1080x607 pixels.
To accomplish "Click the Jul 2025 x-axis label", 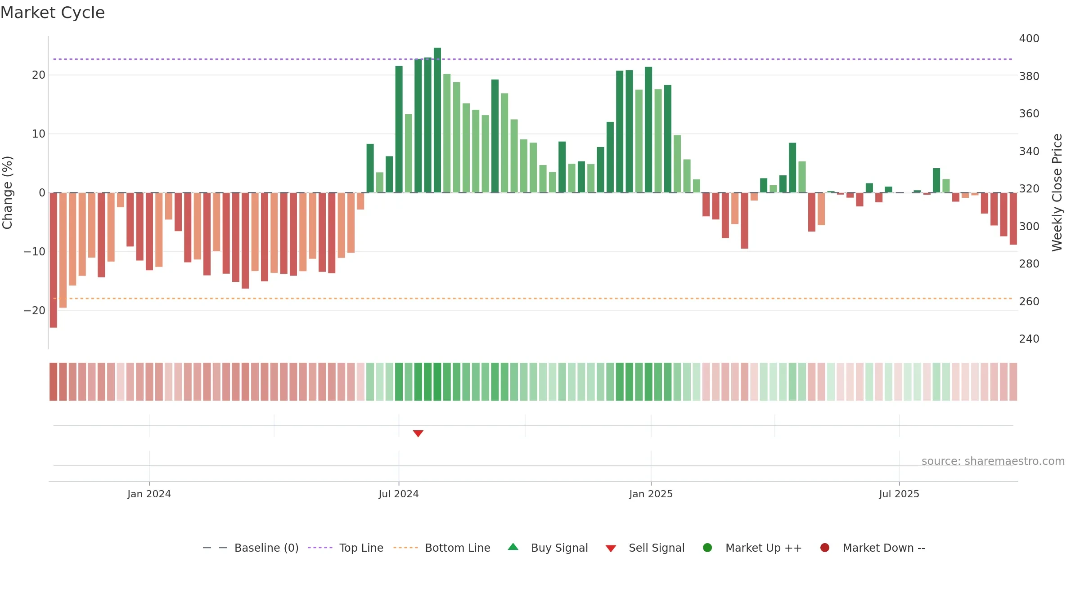I will (899, 494).
